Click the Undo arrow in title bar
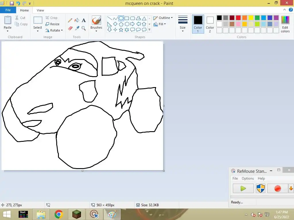The width and height of the screenshot is (294, 220). (x=18, y=3)
